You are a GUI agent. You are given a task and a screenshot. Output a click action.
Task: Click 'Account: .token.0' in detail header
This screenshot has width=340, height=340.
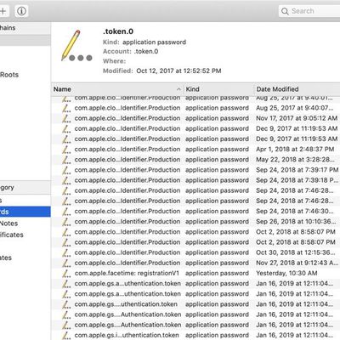click(131, 52)
